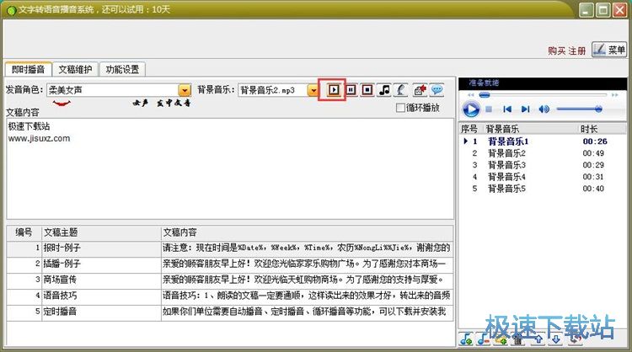Mute the player with the speaker icon
This screenshot has width=632, height=352.
[544, 109]
